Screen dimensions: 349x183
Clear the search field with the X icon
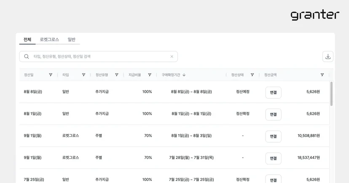click(x=172, y=56)
